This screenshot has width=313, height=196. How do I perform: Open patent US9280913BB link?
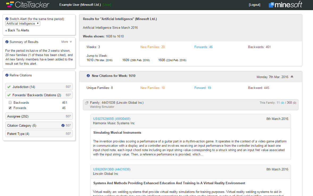(x=112, y=169)
